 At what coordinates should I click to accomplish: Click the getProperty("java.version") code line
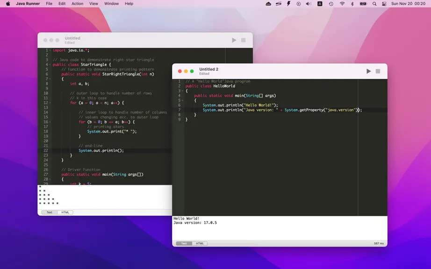(x=282, y=110)
